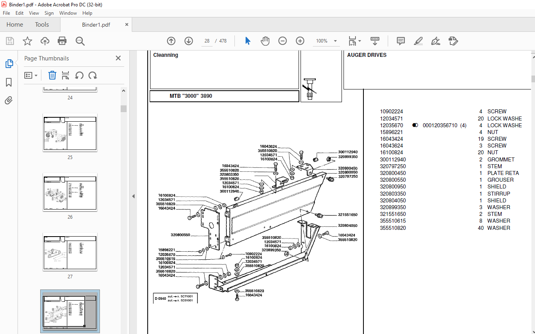The height and width of the screenshot is (334, 535).
Task: Open the View menu
Action: (x=34, y=13)
